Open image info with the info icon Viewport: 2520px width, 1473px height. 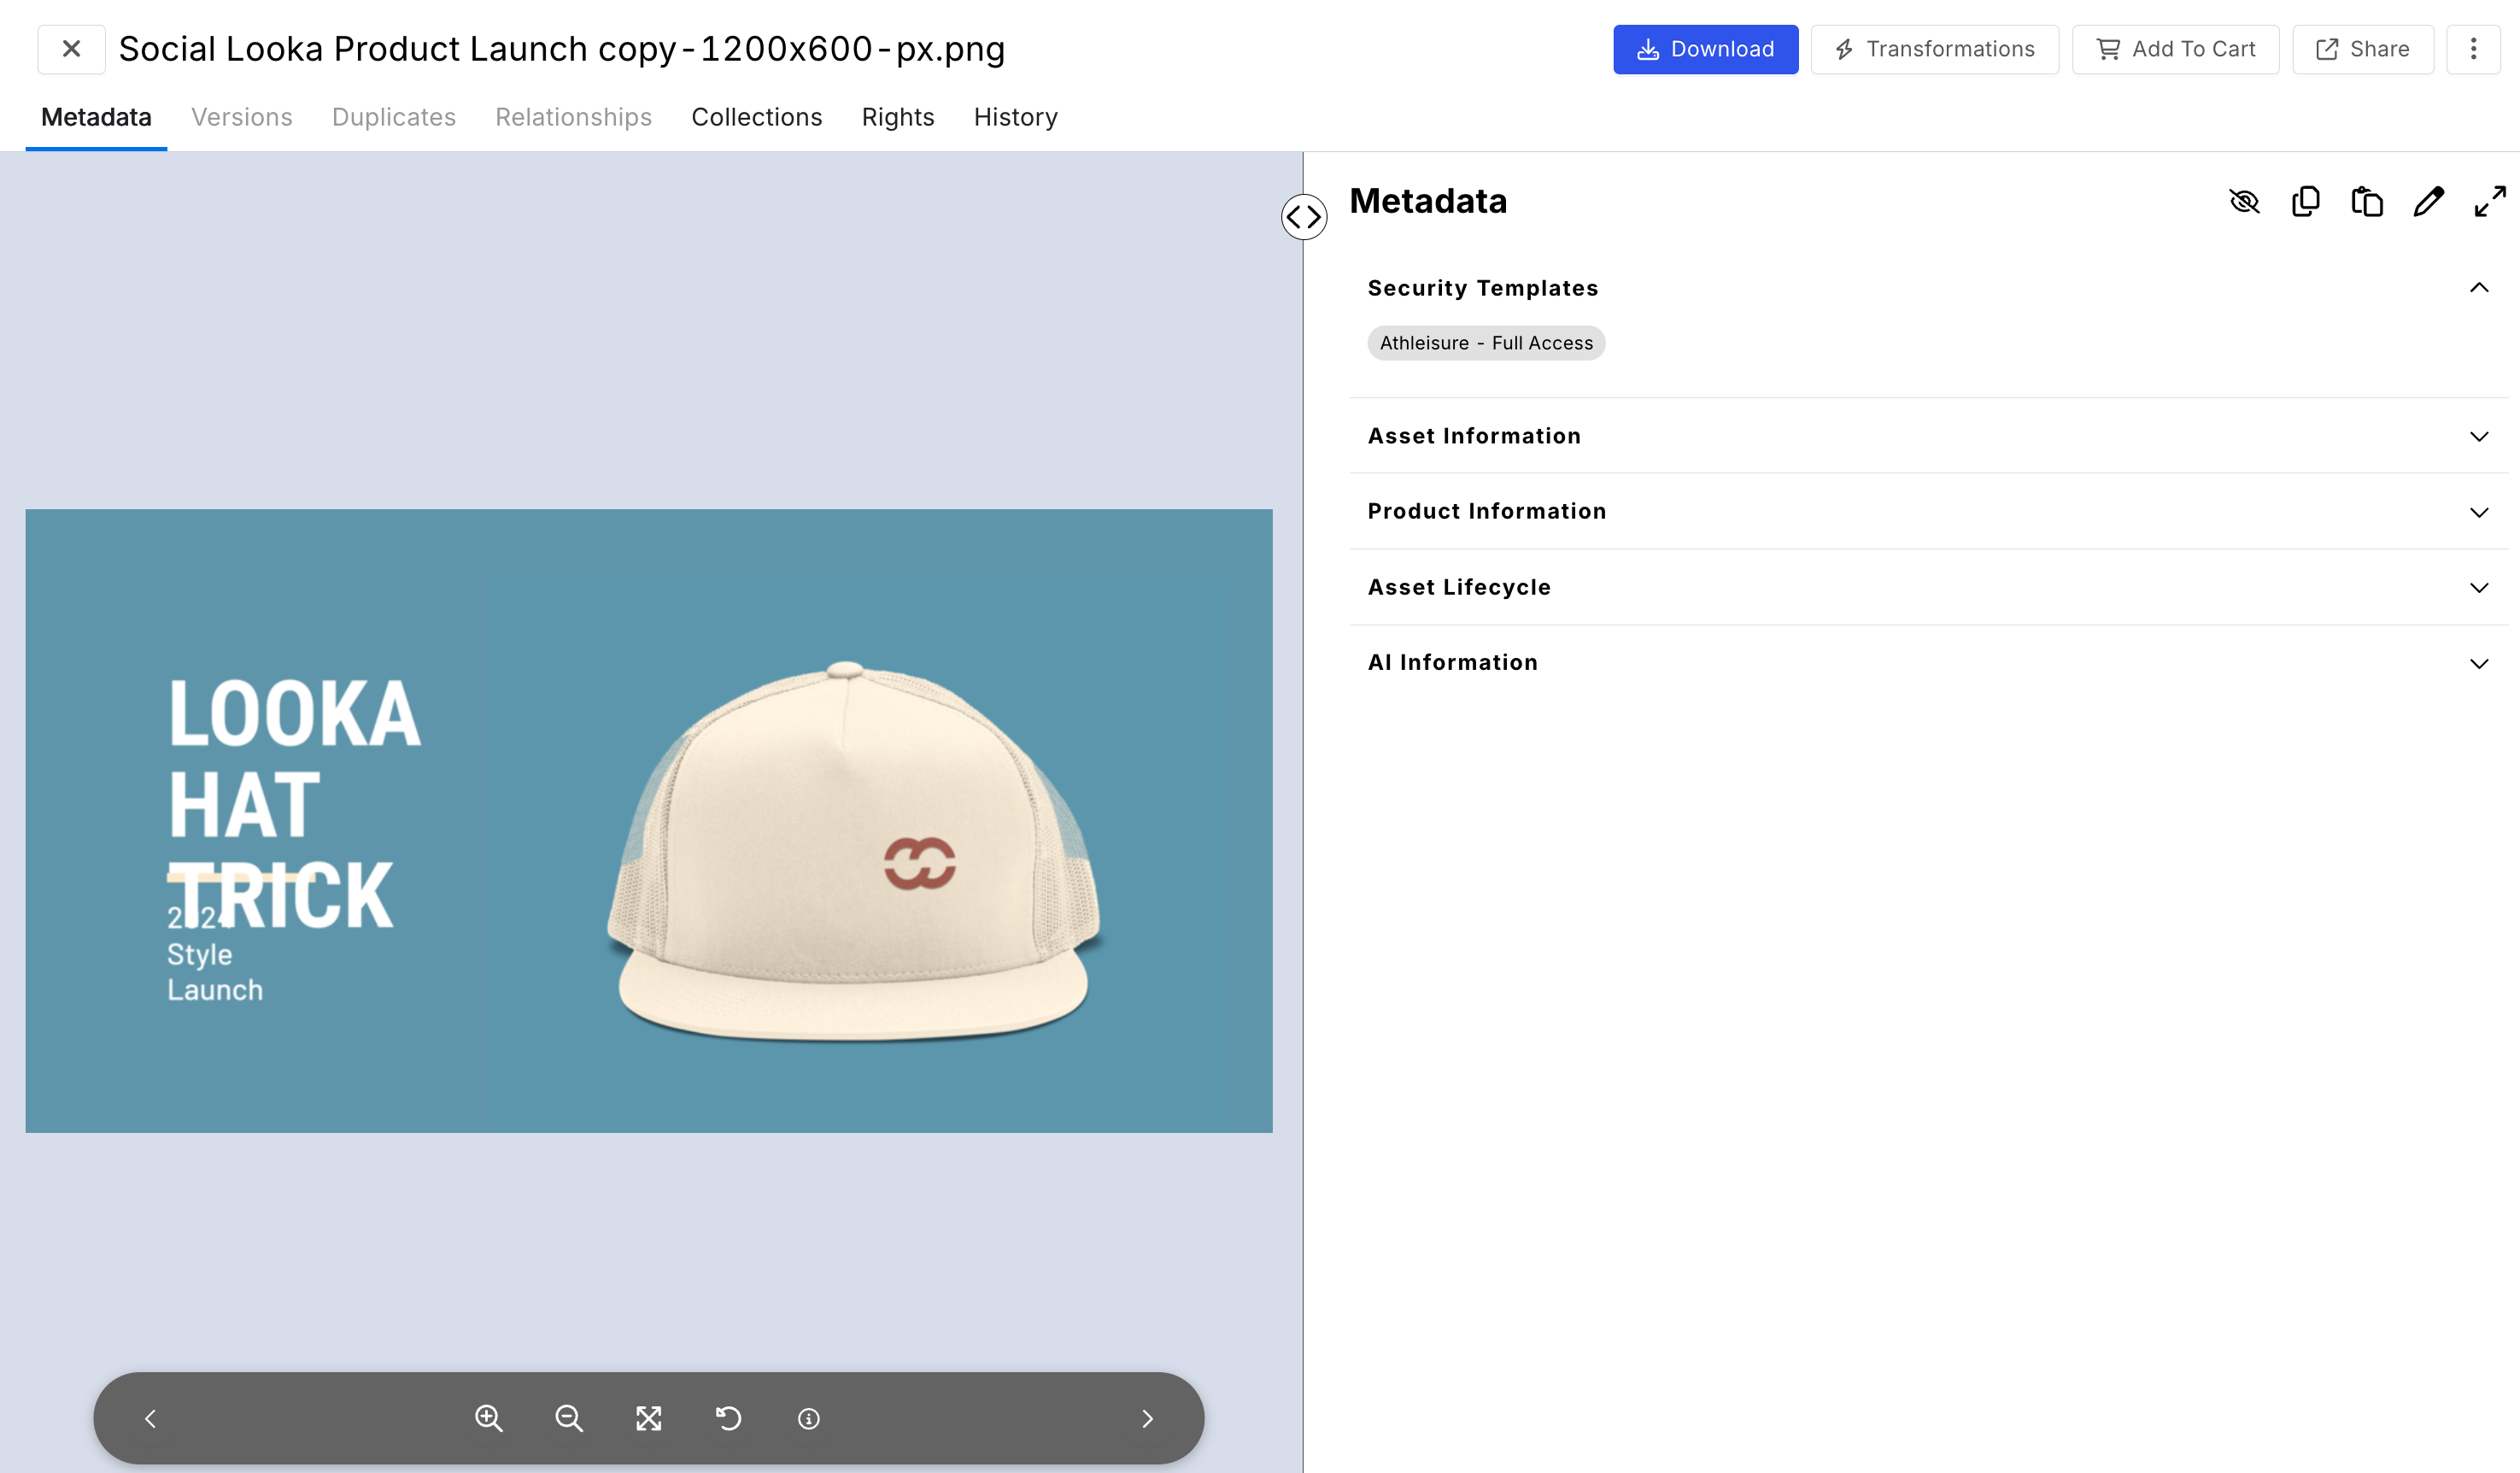(809, 1418)
